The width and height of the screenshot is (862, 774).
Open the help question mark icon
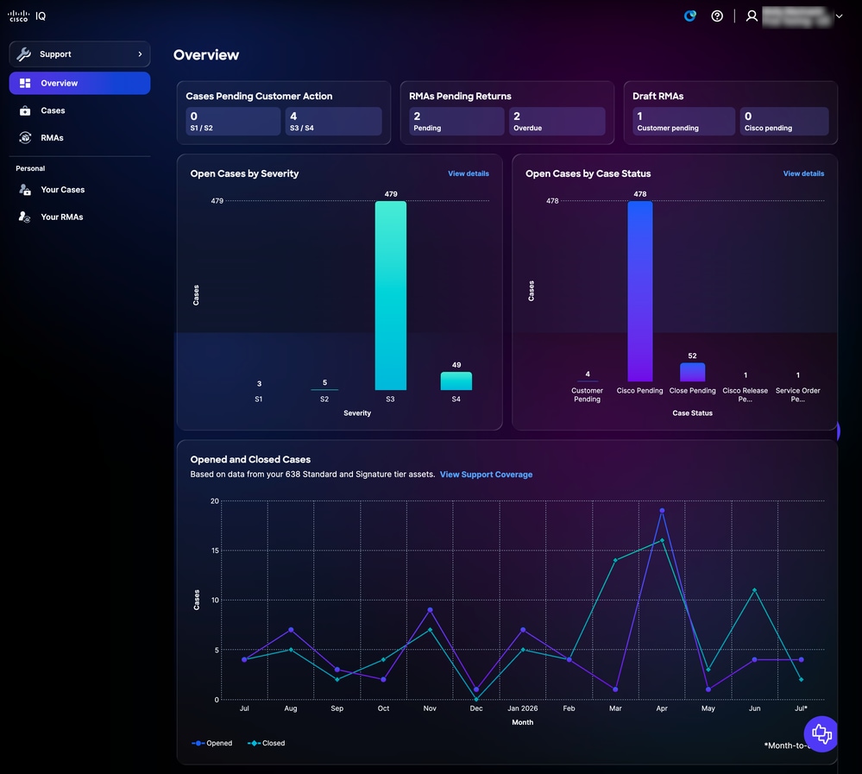tap(717, 16)
